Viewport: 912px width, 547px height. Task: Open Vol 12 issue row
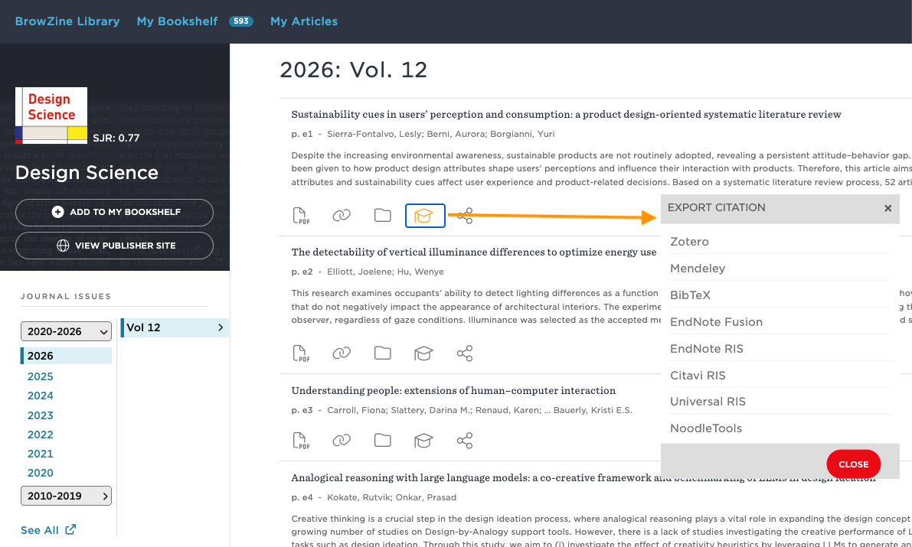[x=175, y=328]
